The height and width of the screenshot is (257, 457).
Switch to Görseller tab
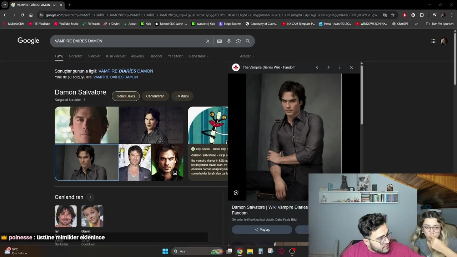(x=76, y=56)
